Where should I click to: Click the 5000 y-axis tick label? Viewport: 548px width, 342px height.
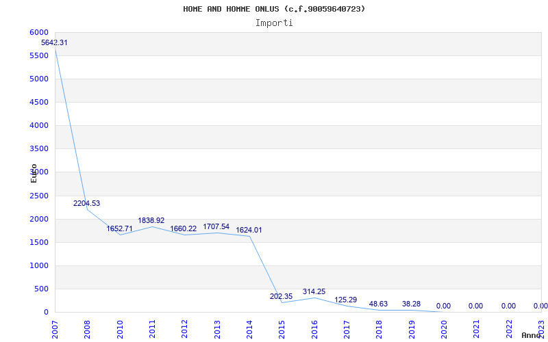coord(40,79)
